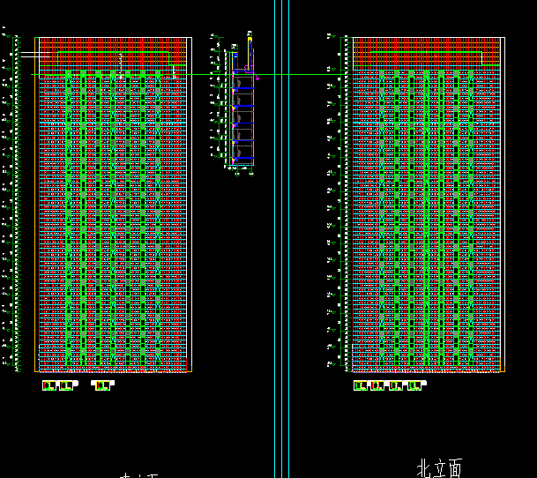Select the green parapet outline atop left elevation
This screenshot has height=478, width=537.
(x=115, y=51)
